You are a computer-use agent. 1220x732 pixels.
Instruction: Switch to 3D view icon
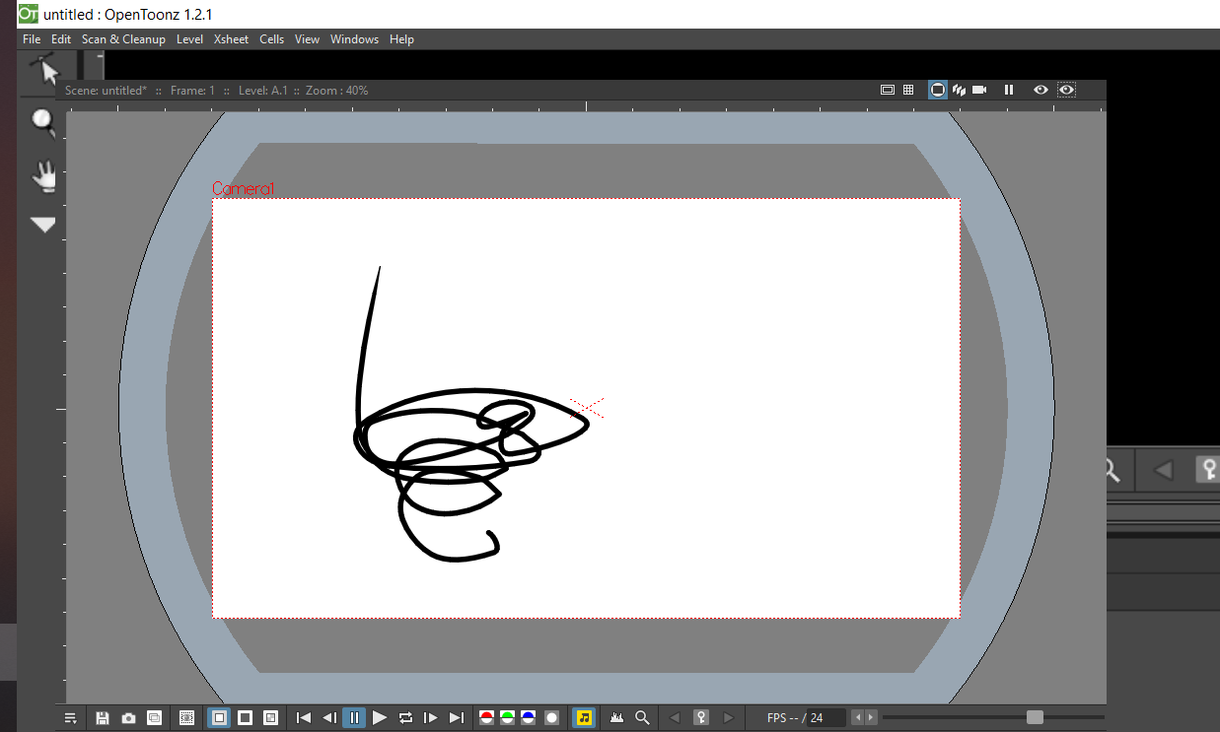959,90
